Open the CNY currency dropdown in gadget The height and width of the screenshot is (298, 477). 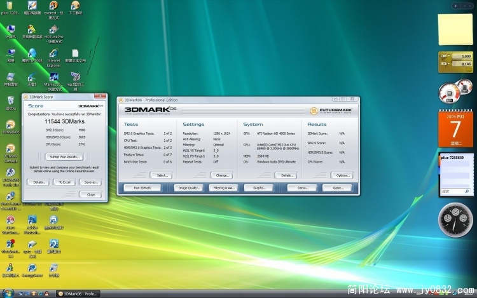445,56
